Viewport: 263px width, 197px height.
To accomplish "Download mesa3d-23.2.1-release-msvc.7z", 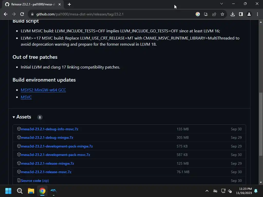I will (46, 172).
